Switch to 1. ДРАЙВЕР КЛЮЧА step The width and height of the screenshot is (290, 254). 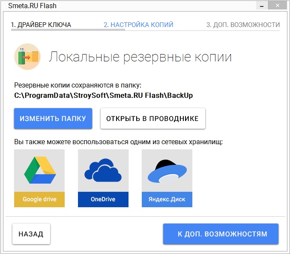coord(41,24)
